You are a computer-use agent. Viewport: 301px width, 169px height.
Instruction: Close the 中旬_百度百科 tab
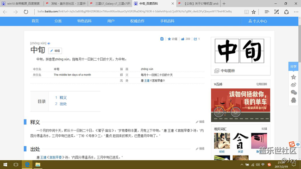[x=173, y=3]
